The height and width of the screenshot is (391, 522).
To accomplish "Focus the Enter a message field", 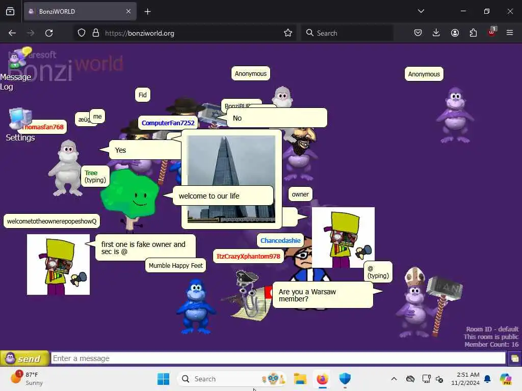I will pos(278,358).
